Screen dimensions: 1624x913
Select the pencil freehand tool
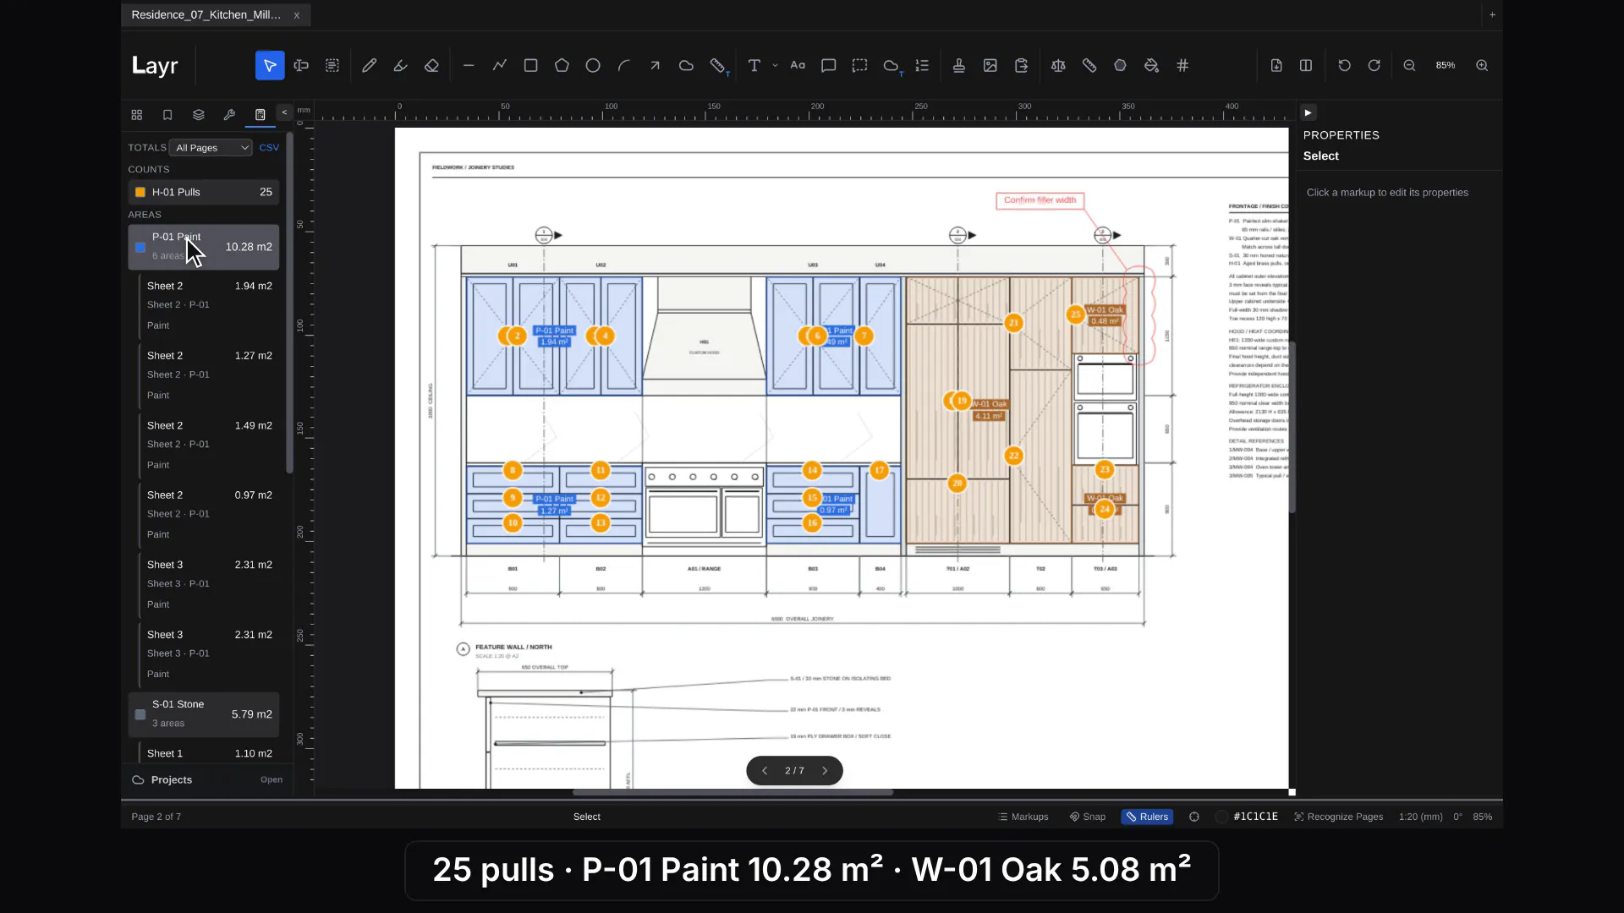(x=369, y=65)
